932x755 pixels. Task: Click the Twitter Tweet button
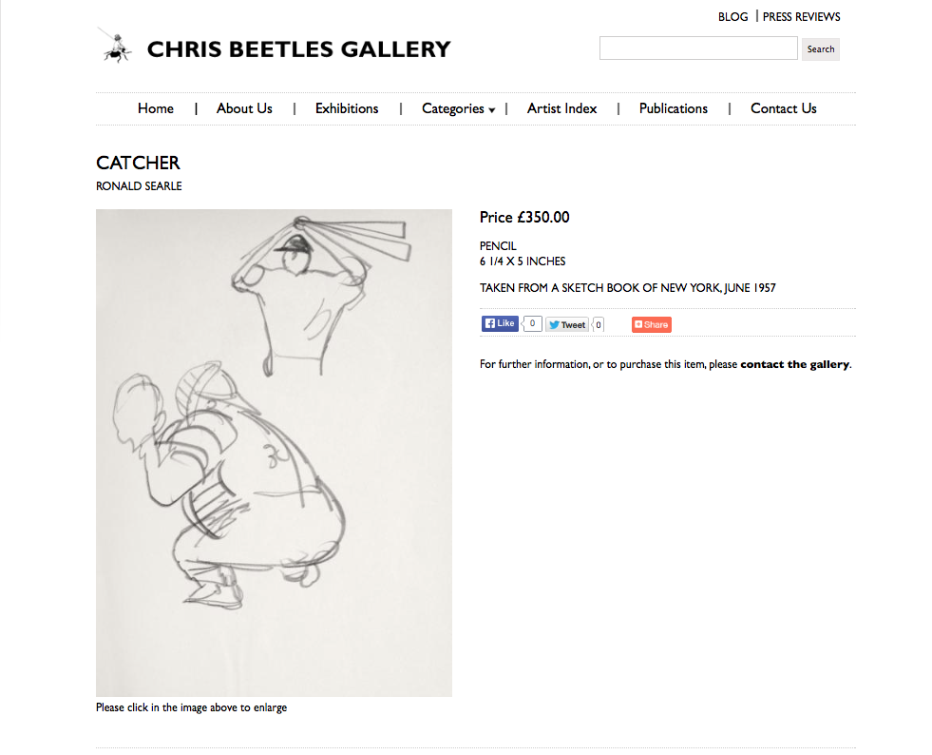pos(567,324)
